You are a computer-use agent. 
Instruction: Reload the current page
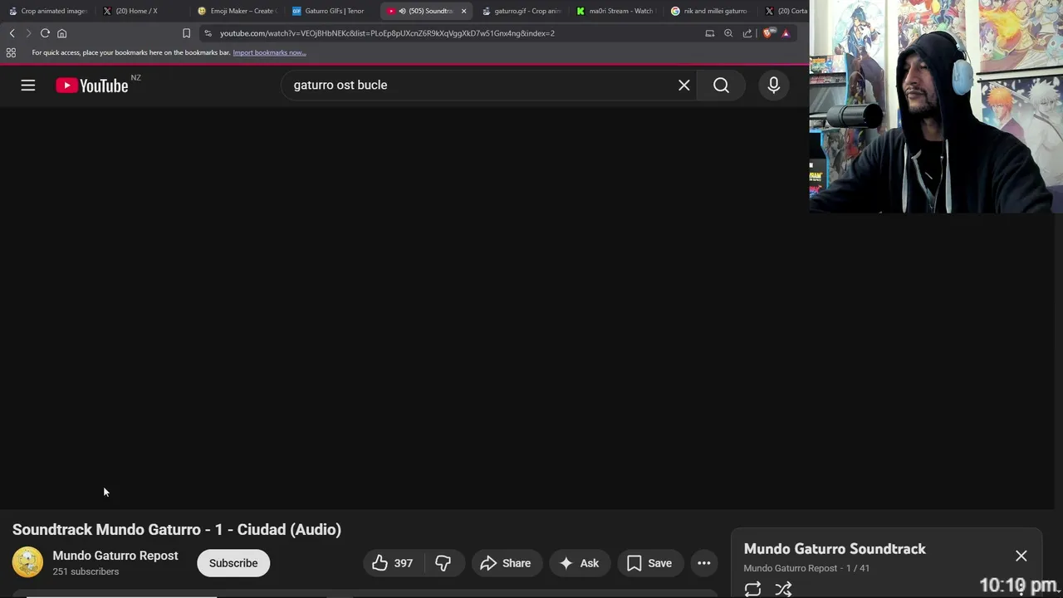click(45, 33)
